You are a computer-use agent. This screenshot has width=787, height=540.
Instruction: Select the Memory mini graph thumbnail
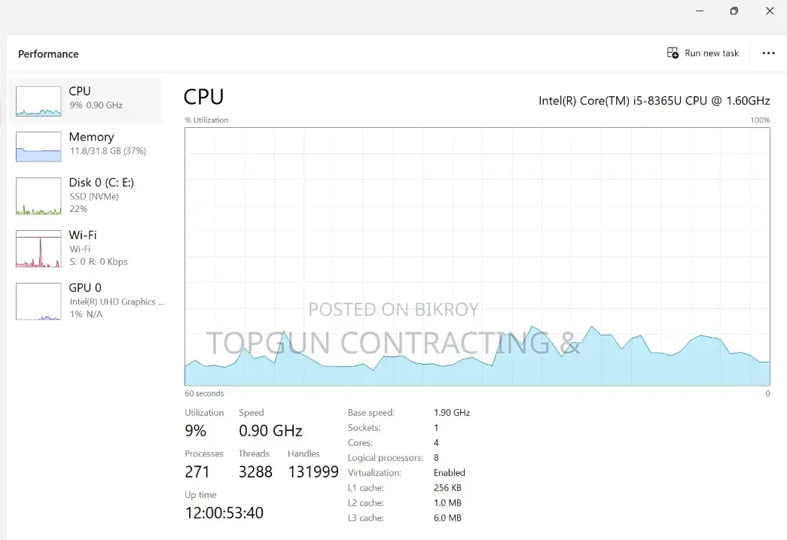(x=38, y=147)
